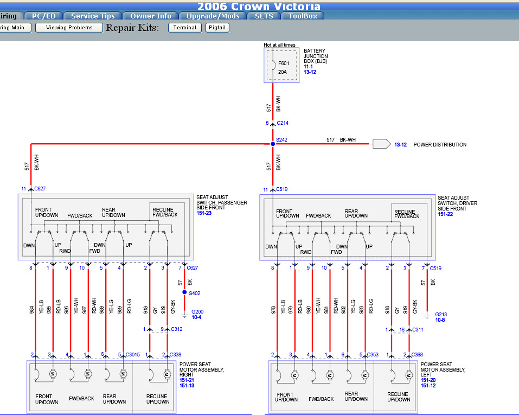Open connector C368 link
Image resolution: width=519 pixels, height=415 pixels.
coord(417,354)
